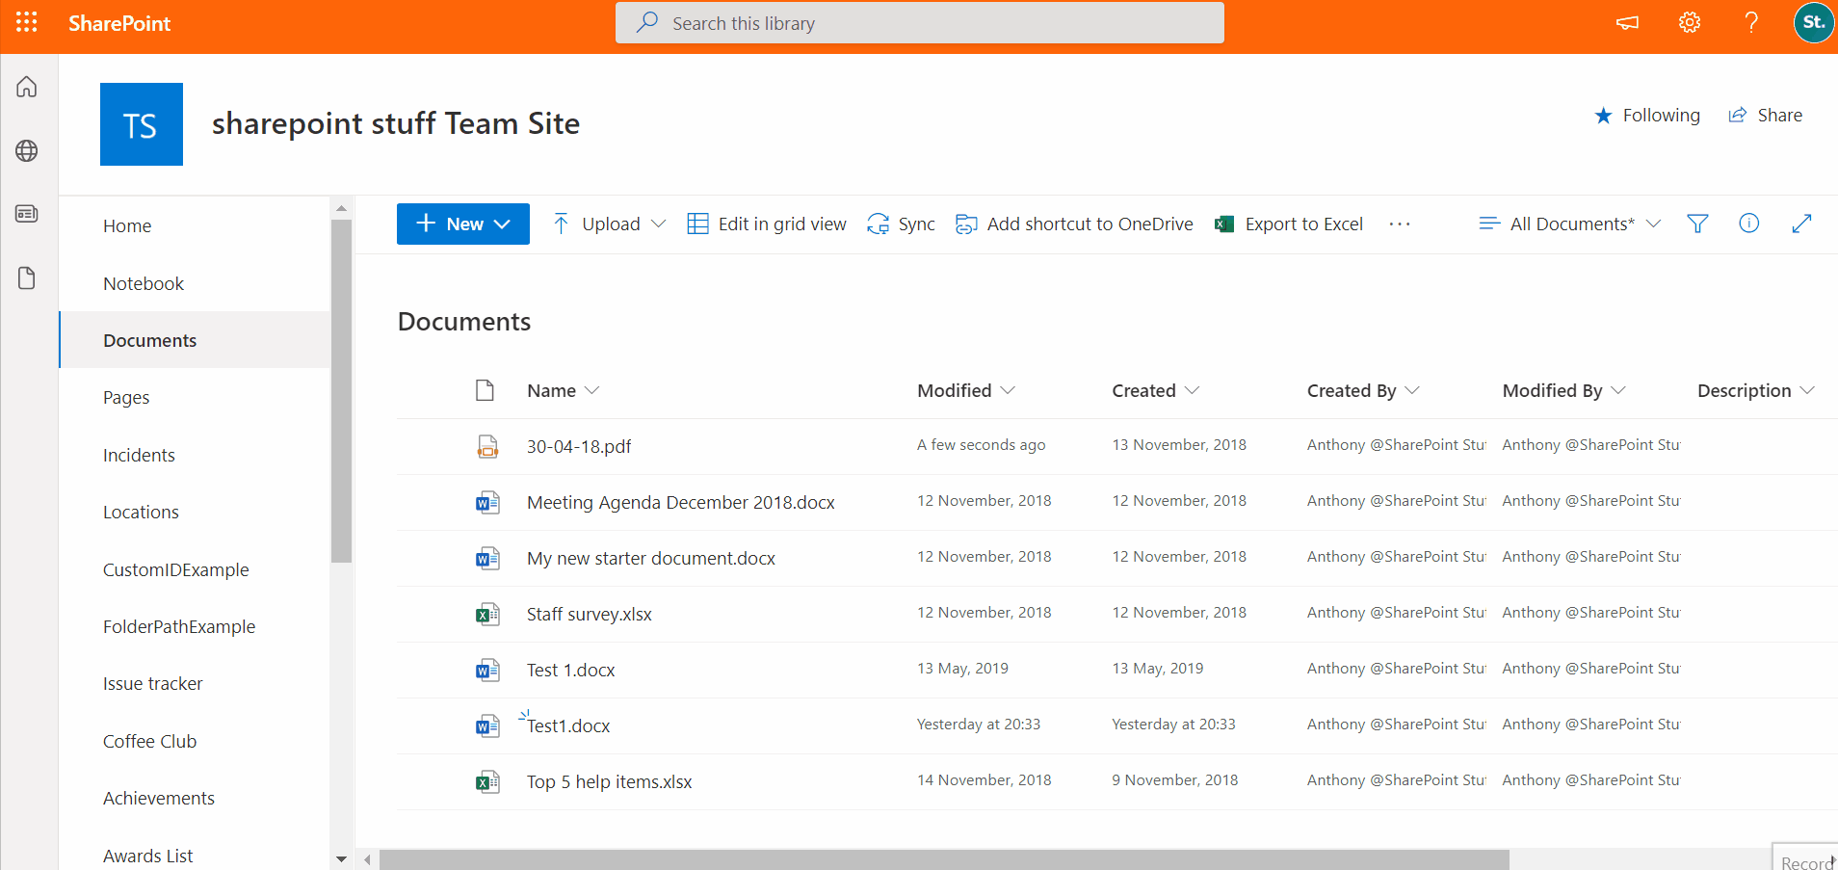
Task: Navigate to the Issue tracker page
Action: [152, 683]
